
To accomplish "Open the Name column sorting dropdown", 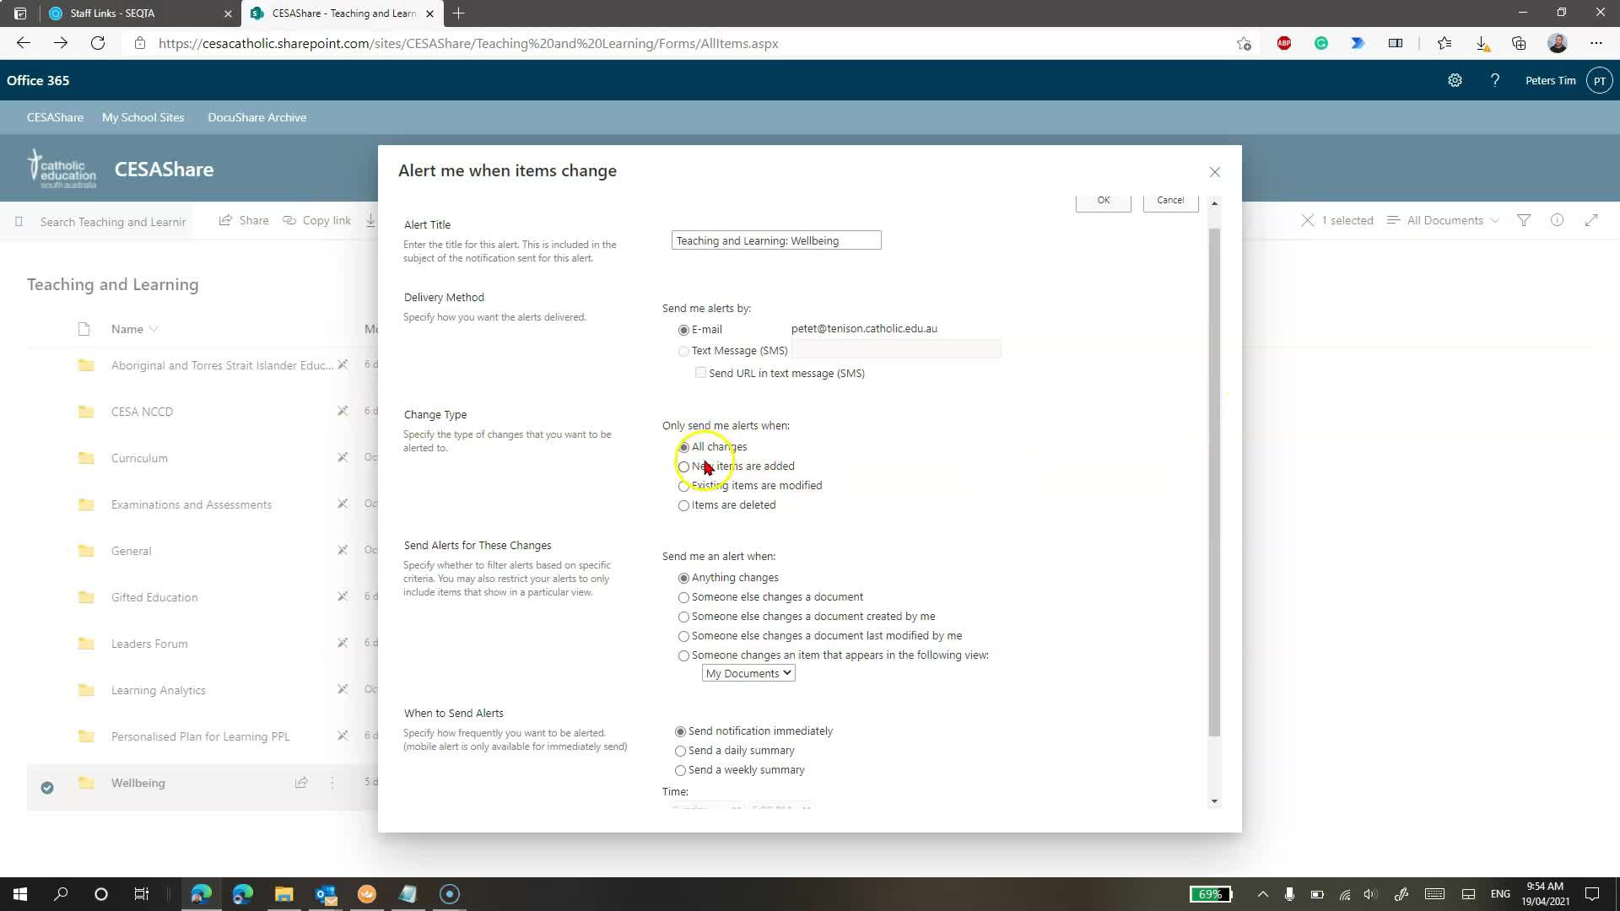I will [154, 329].
